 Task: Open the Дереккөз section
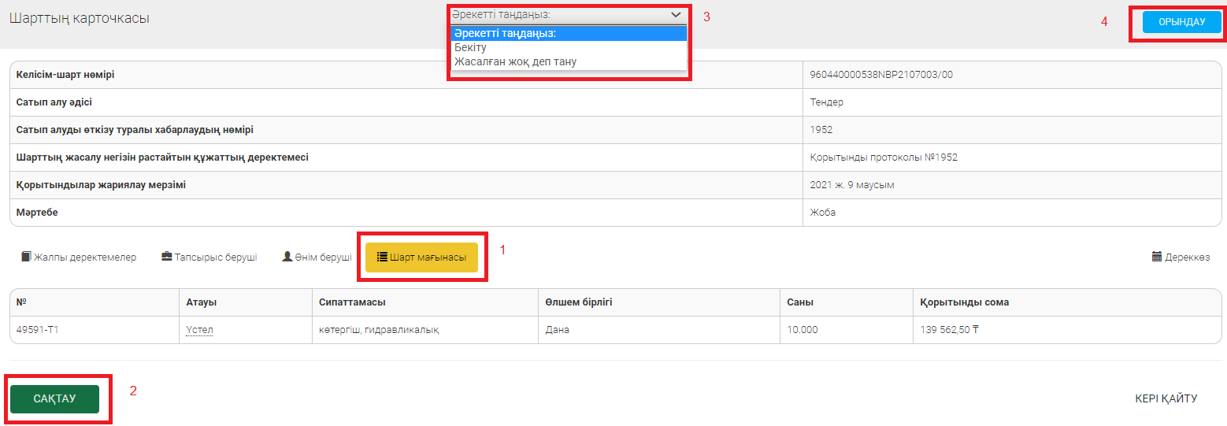1187,257
